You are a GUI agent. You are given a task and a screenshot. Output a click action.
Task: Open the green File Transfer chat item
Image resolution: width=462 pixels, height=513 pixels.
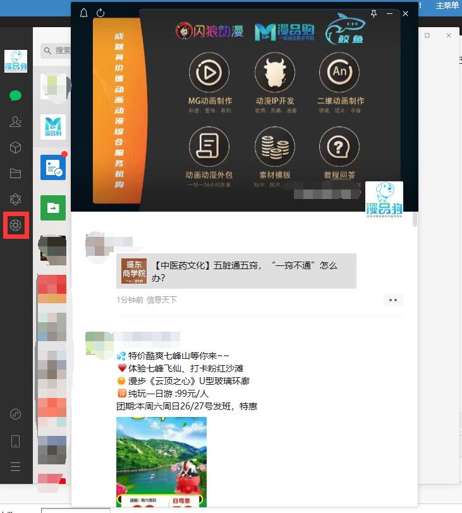53,208
